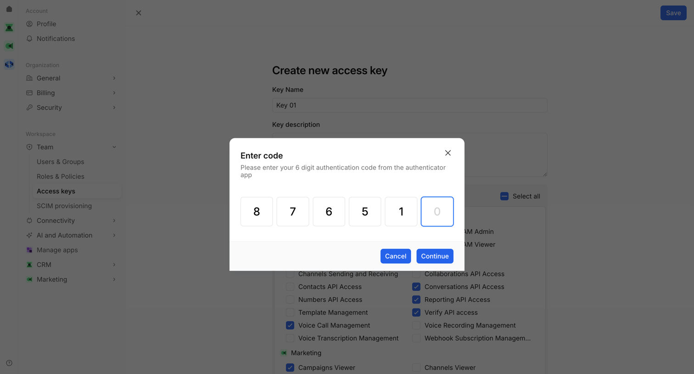Click the Marketing megaphone icon in sidebar

(x=29, y=279)
